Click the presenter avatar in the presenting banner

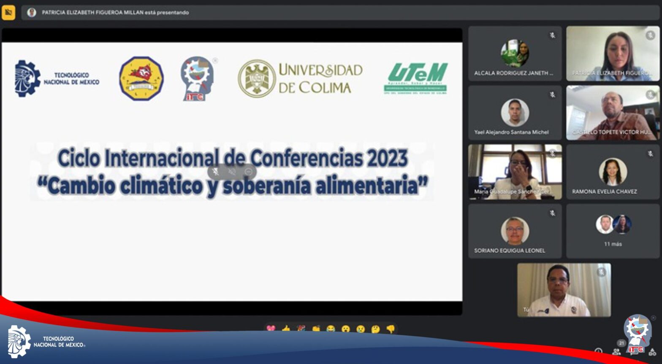tap(32, 12)
